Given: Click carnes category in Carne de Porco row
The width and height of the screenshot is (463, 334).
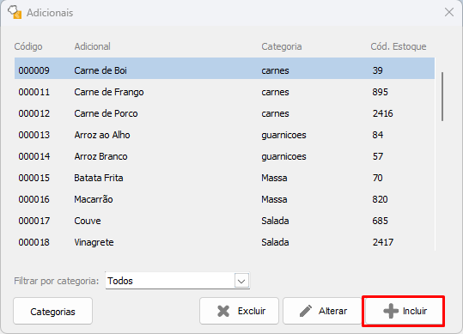Looking at the screenshot, I should pos(275,114).
